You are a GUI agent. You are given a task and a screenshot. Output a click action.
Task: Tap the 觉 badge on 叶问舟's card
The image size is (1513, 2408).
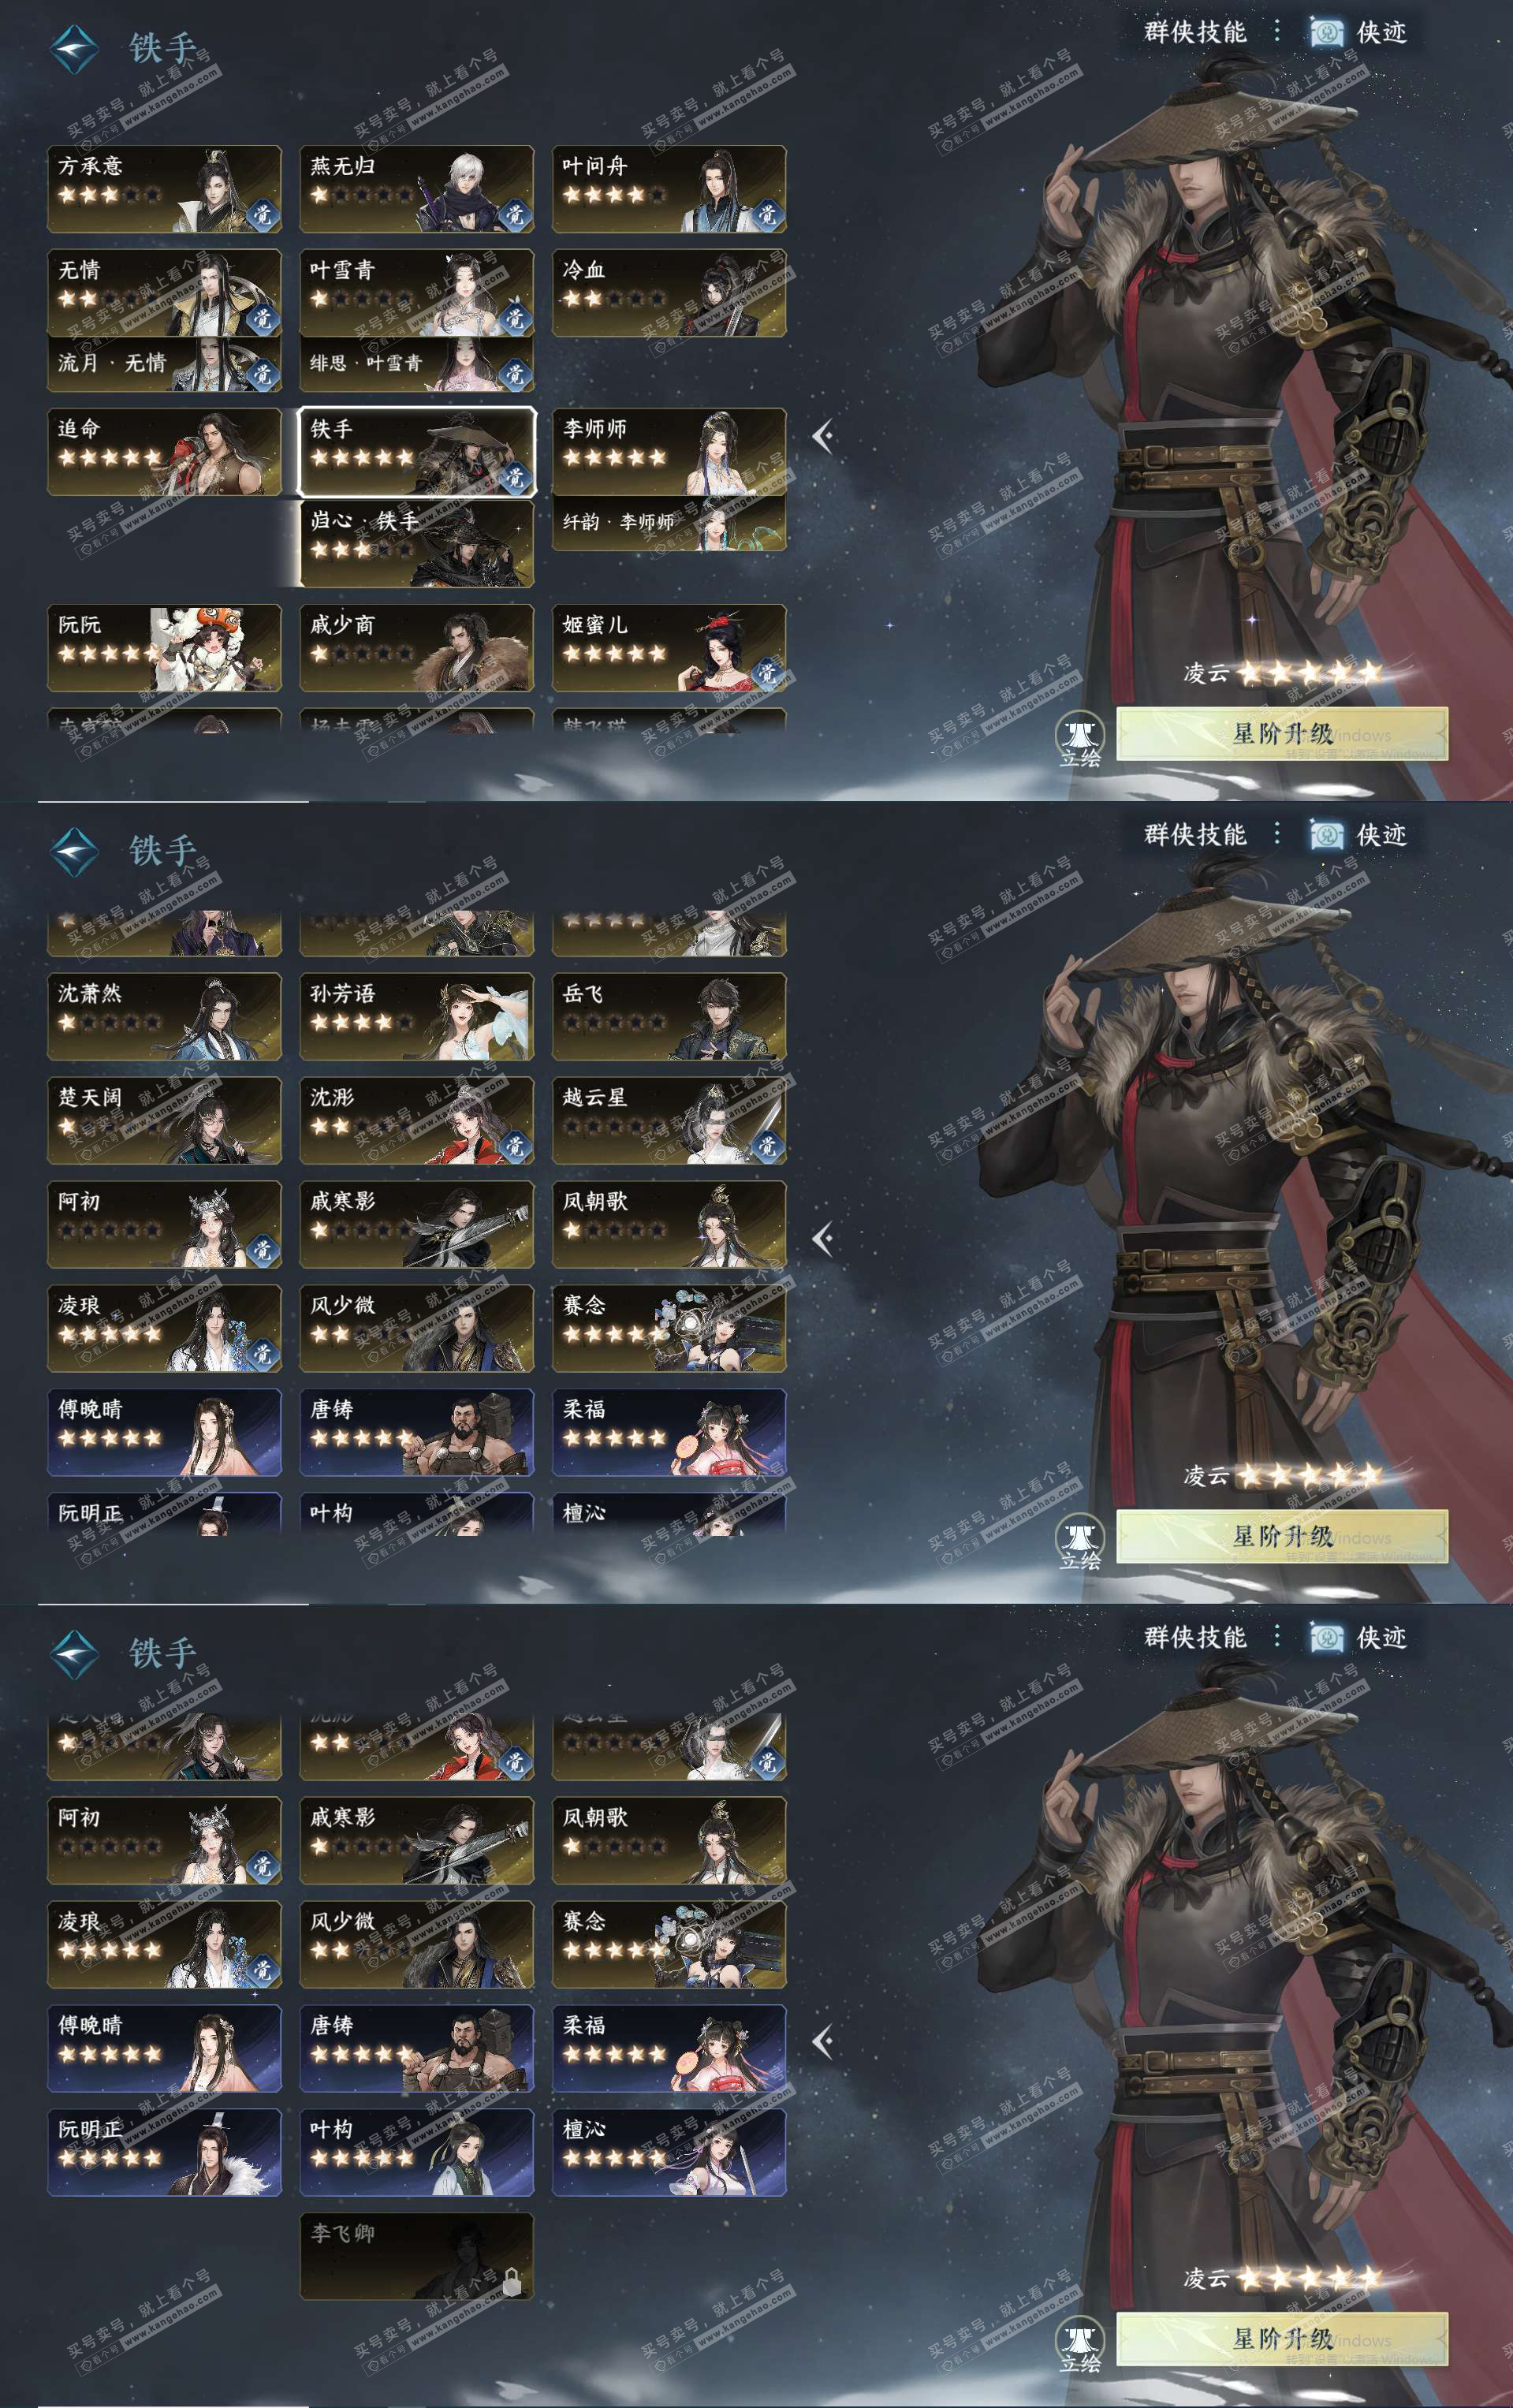click(767, 213)
